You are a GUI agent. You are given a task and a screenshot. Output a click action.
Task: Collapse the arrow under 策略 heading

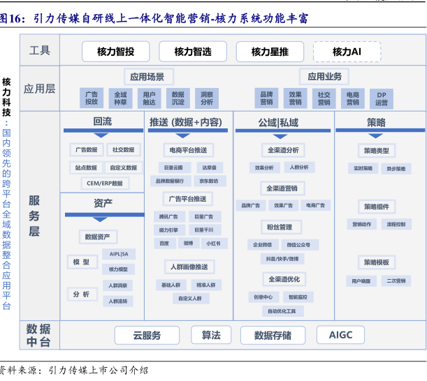pyautogui.click(x=376, y=135)
